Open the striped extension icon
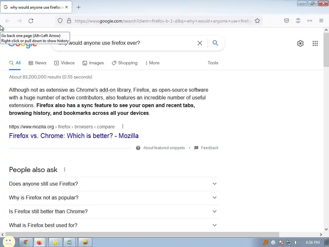This screenshot has height=247, width=329. pos(298,21)
